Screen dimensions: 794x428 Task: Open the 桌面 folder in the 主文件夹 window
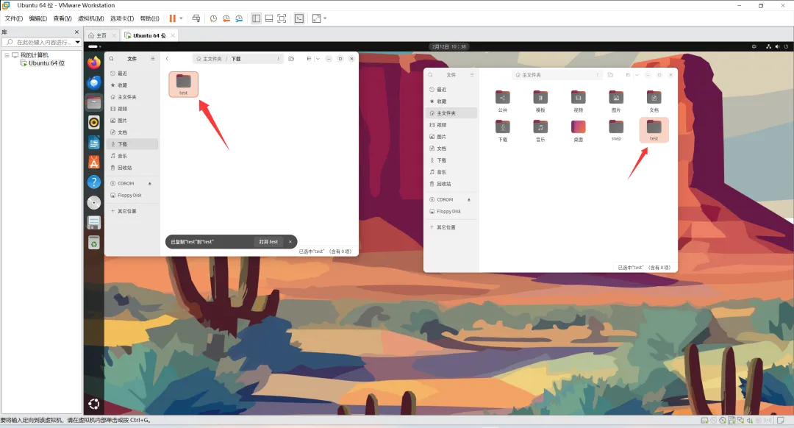pyautogui.click(x=579, y=131)
